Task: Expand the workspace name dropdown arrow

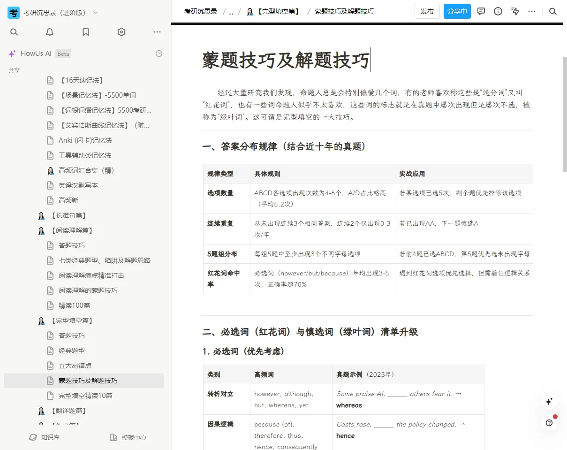Action: [96, 13]
